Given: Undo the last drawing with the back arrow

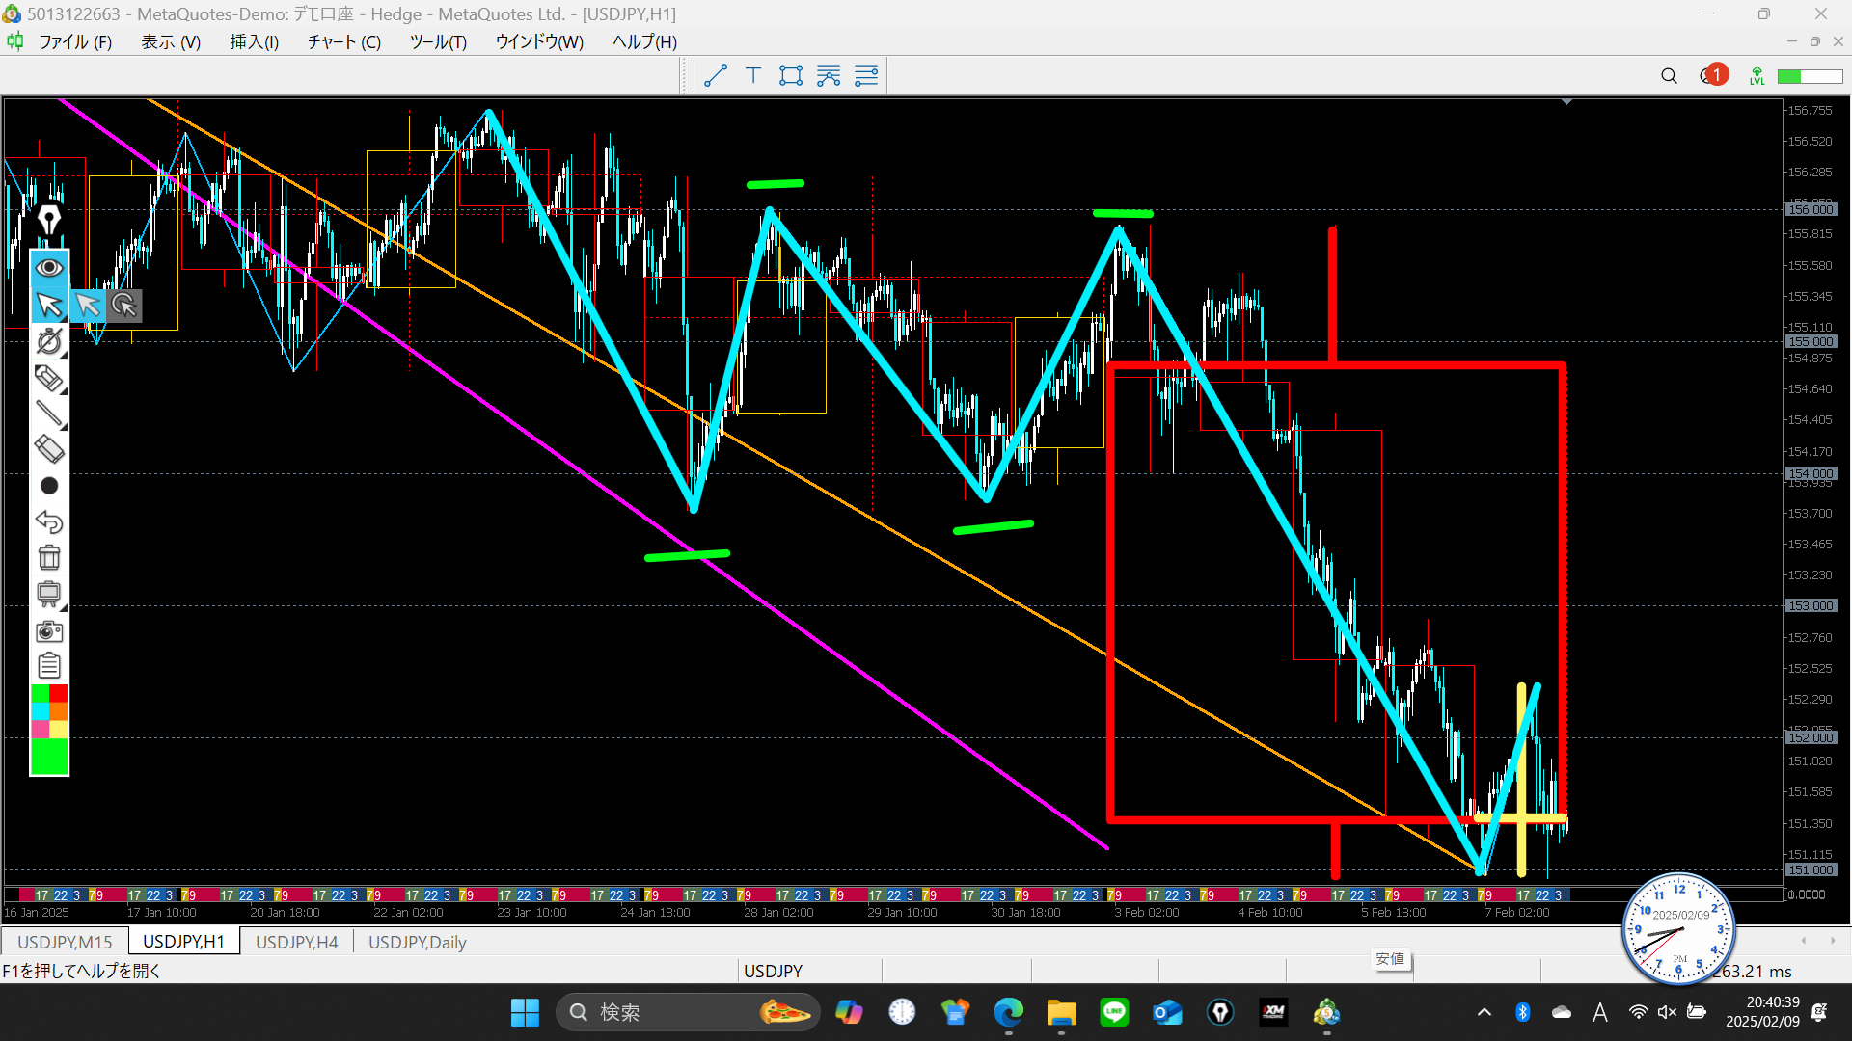Looking at the screenshot, I should click(49, 521).
